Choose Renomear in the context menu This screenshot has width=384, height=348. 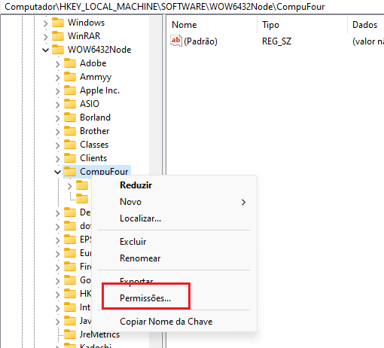point(140,258)
